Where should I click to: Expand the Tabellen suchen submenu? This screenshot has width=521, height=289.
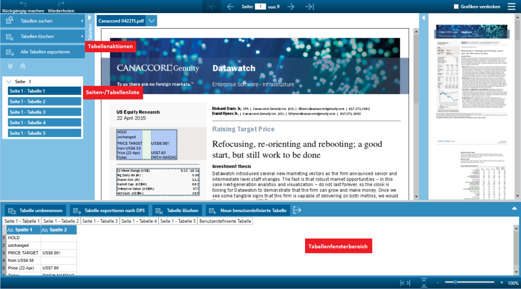[x=82, y=21]
